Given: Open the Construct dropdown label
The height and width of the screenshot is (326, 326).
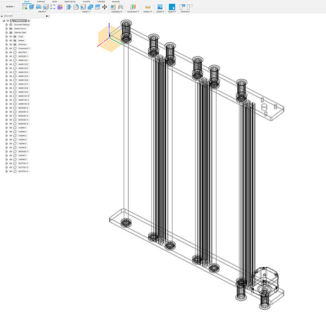Looking at the screenshot, I should [133, 12].
